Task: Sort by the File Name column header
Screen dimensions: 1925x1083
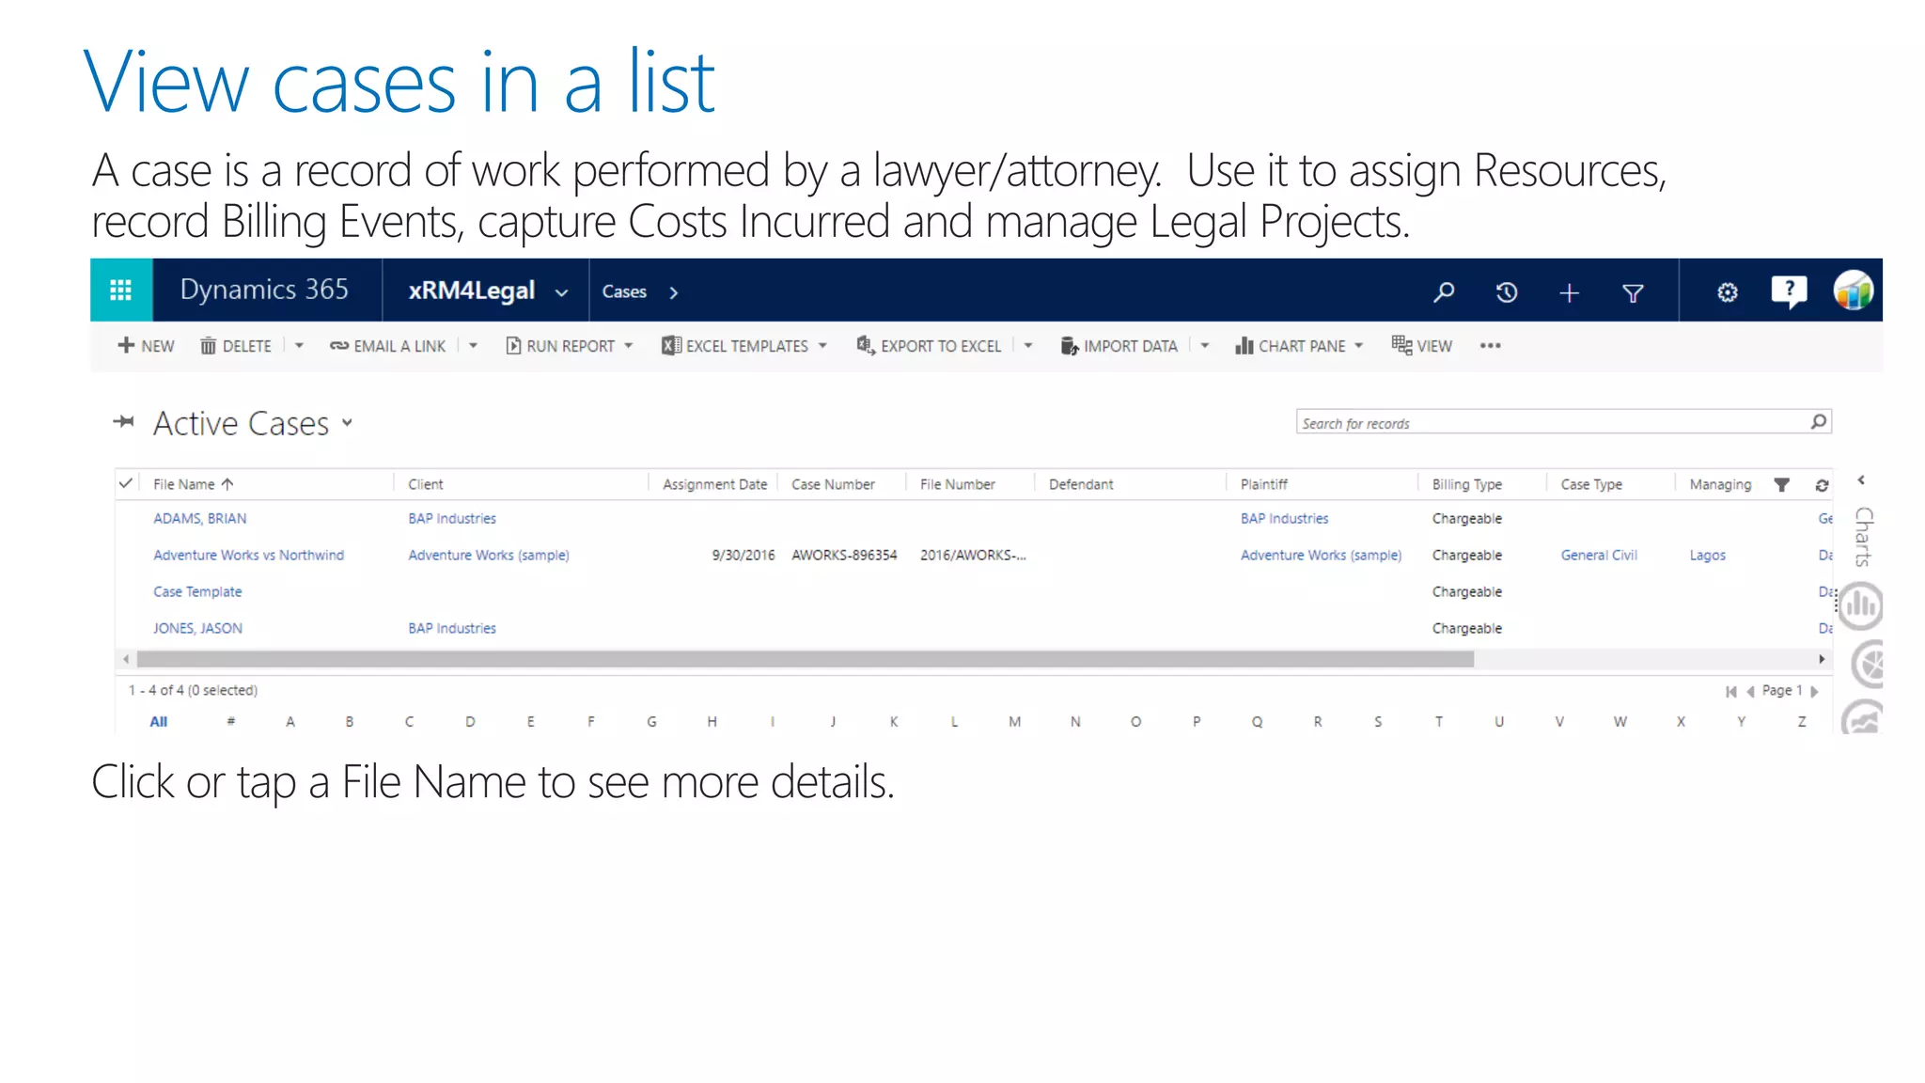Action: pos(193,484)
